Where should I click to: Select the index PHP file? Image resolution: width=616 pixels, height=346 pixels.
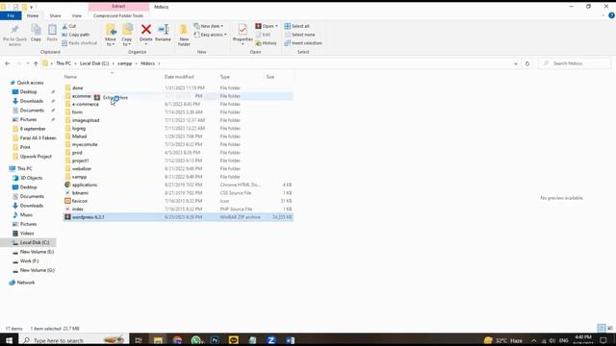[x=78, y=210]
